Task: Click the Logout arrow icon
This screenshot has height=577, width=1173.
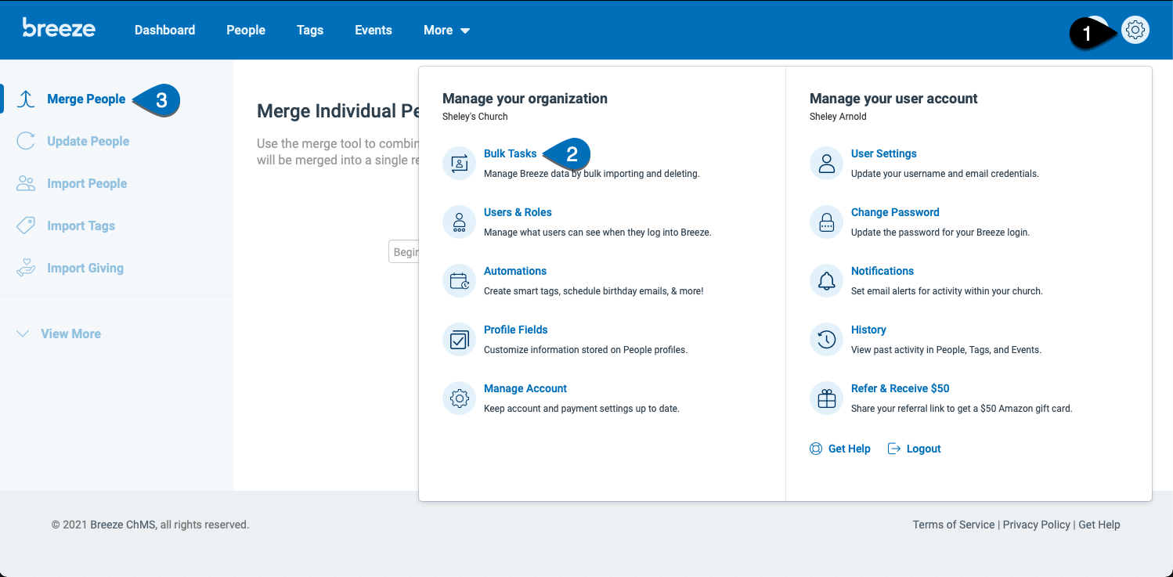Action: pyautogui.click(x=894, y=449)
